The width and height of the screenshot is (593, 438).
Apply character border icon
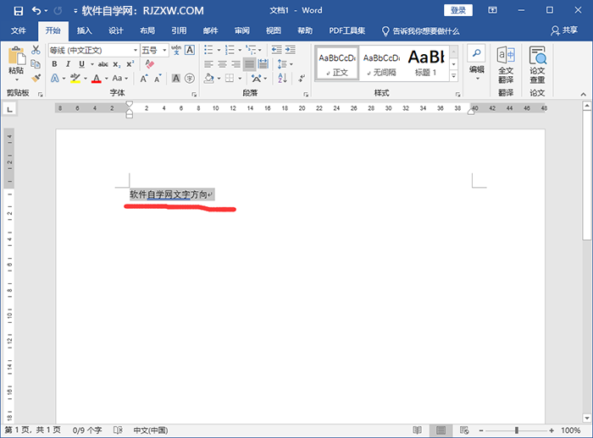tap(190, 50)
